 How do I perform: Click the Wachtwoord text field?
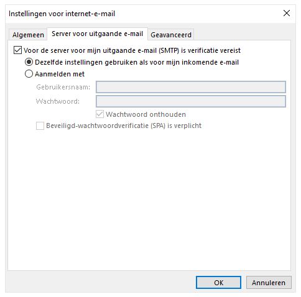pyautogui.click(x=191, y=101)
